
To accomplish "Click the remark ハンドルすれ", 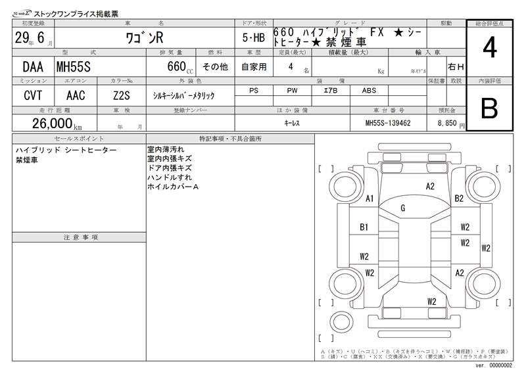I will point(170,177).
